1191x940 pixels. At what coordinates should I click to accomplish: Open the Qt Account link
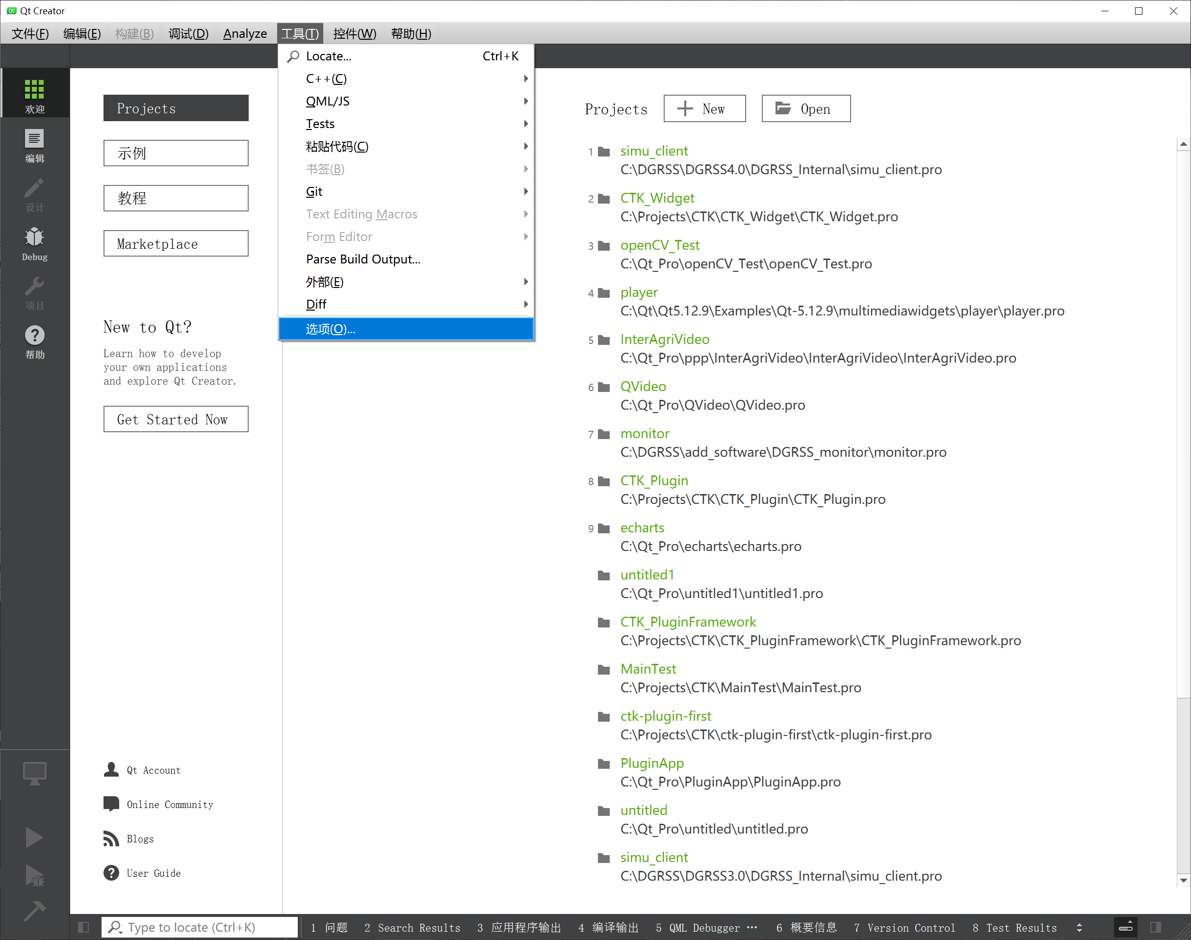click(153, 770)
